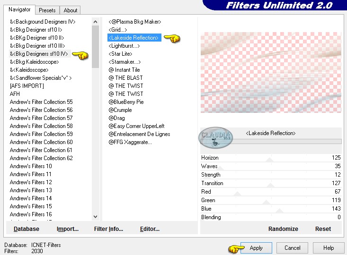Adjust the Strength slider
Image resolution: width=347 pixels, height=255 pixels.
coord(271,175)
